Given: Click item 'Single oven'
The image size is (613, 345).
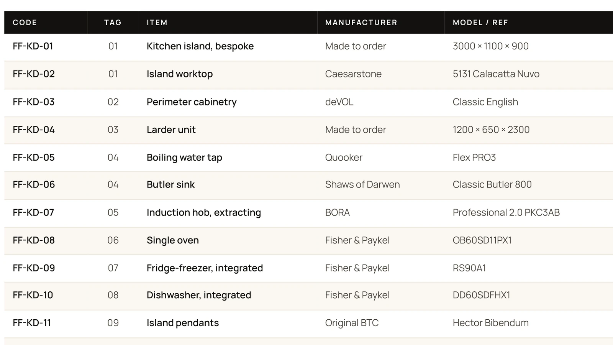Looking at the screenshot, I should [173, 240].
